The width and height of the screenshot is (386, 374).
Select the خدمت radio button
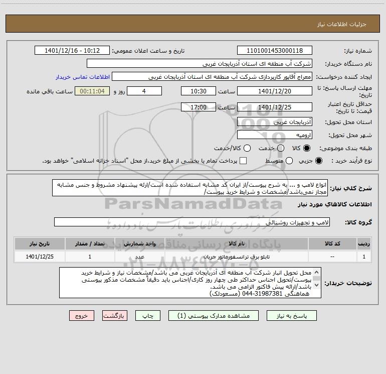(x=281, y=148)
